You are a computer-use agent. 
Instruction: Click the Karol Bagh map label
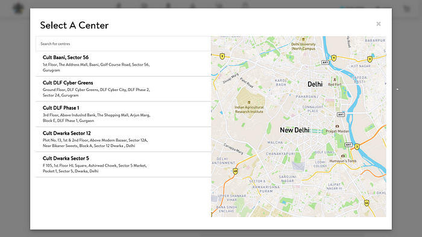point(281,83)
